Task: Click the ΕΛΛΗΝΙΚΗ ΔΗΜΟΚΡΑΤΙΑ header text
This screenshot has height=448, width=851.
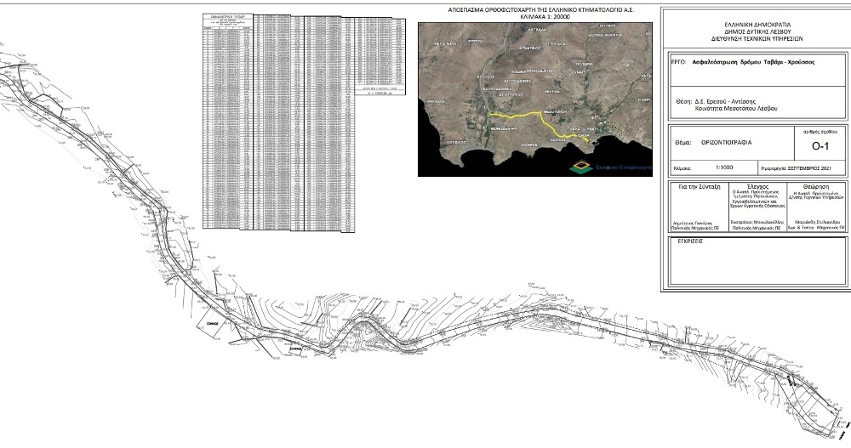Action: tap(758, 21)
